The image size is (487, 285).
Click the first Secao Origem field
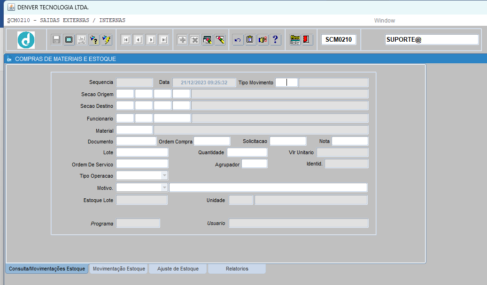click(x=125, y=94)
